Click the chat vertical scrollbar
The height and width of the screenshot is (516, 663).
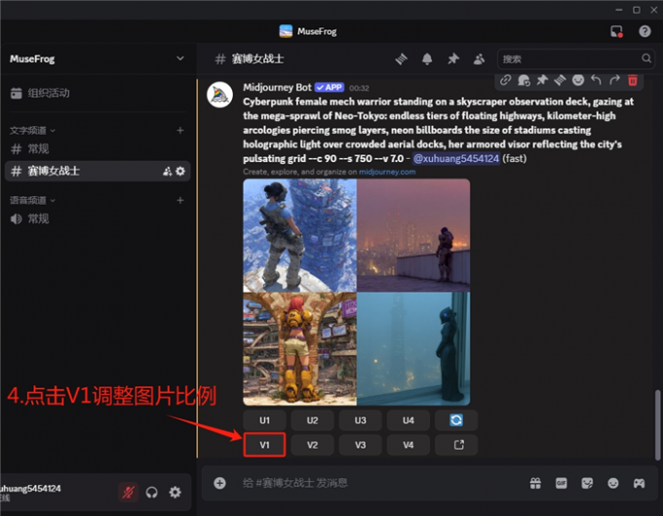pyautogui.click(x=657, y=424)
